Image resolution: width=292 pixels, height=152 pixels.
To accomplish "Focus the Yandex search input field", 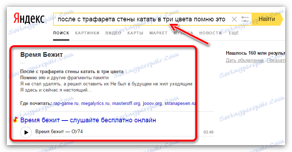I will (x=142, y=19).
